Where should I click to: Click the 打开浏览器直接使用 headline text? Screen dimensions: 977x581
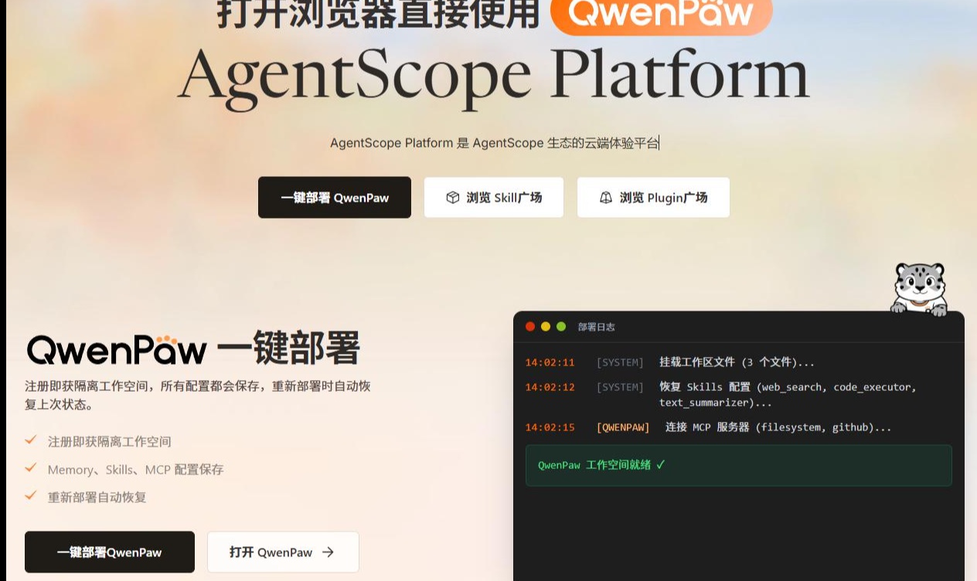point(378,13)
